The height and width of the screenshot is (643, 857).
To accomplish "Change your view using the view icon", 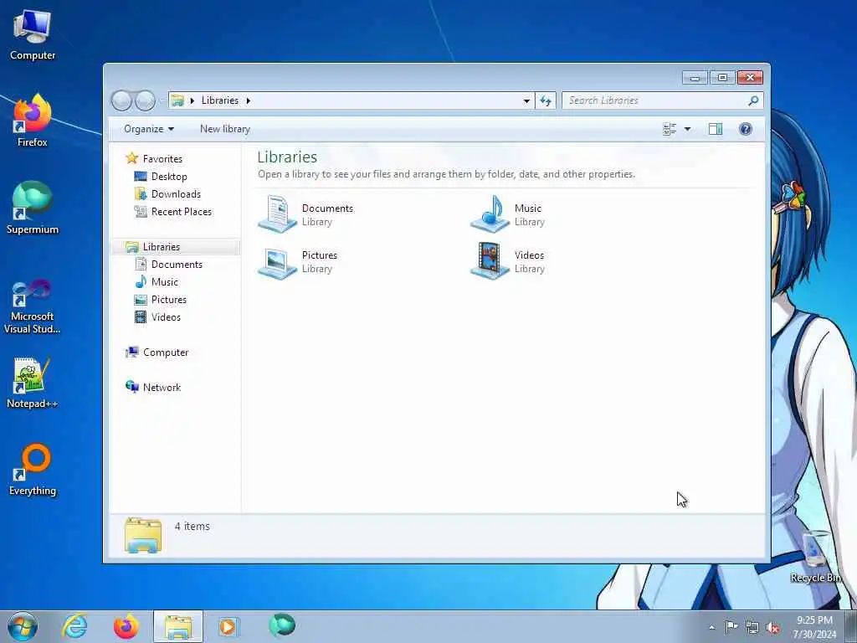I will tap(670, 129).
